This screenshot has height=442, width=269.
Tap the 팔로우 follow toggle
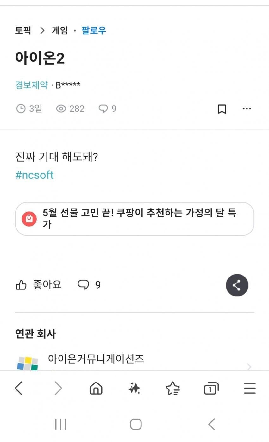pos(94,31)
